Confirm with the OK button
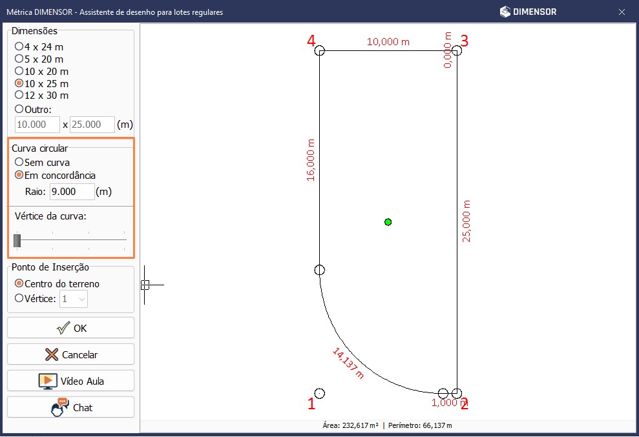The height and width of the screenshot is (437, 639). [71, 328]
